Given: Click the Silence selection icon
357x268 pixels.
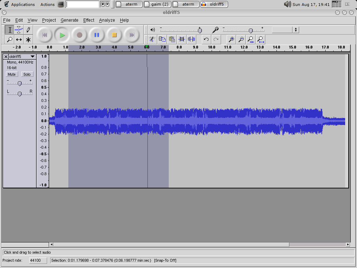Looking at the screenshot, I should click(x=191, y=39).
